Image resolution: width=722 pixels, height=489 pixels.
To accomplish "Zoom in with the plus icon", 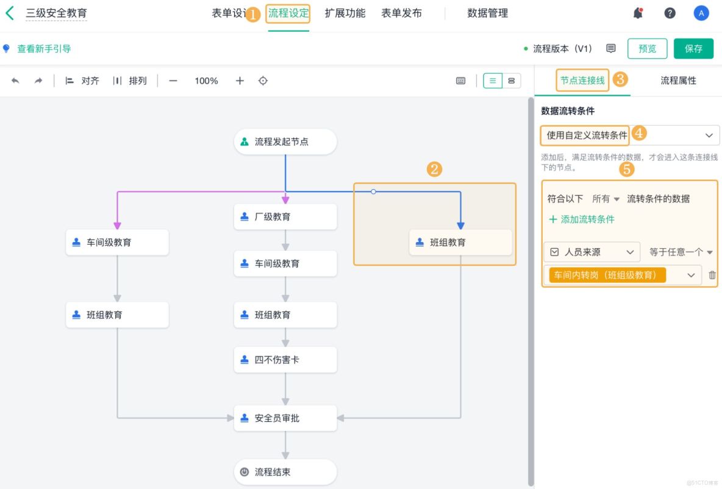I will coord(239,80).
